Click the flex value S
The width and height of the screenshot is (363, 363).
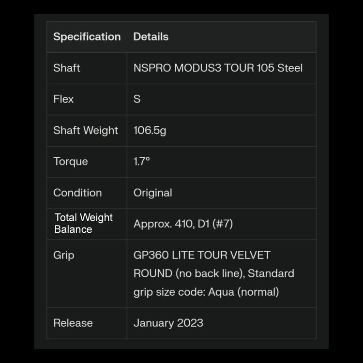click(137, 99)
